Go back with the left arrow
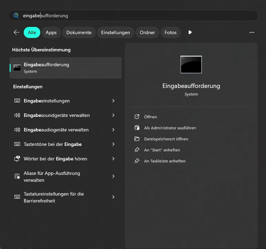This screenshot has width=266, height=249. pyautogui.click(x=17, y=32)
